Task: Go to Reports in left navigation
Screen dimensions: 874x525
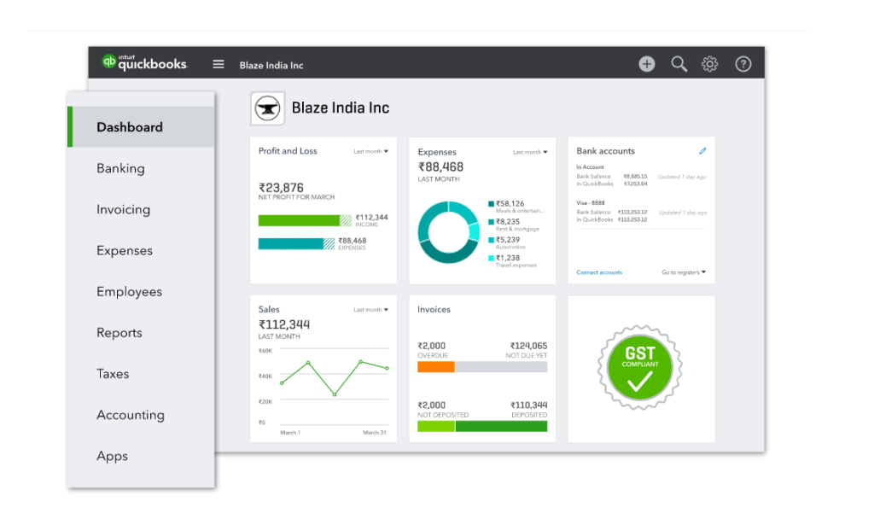Action: pyautogui.click(x=119, y=333)
